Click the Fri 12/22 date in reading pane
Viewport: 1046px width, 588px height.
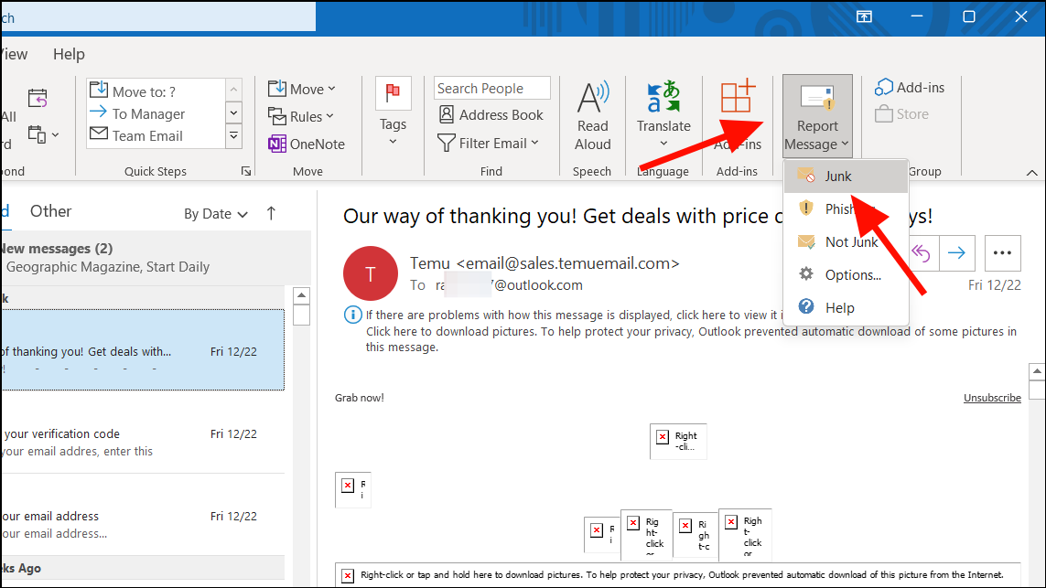coord(994,285)
